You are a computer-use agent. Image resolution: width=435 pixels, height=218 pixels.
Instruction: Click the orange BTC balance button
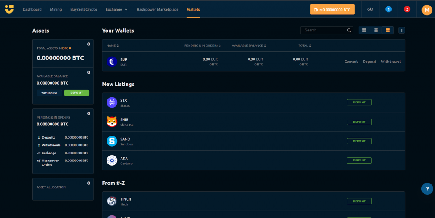[332, 9]
